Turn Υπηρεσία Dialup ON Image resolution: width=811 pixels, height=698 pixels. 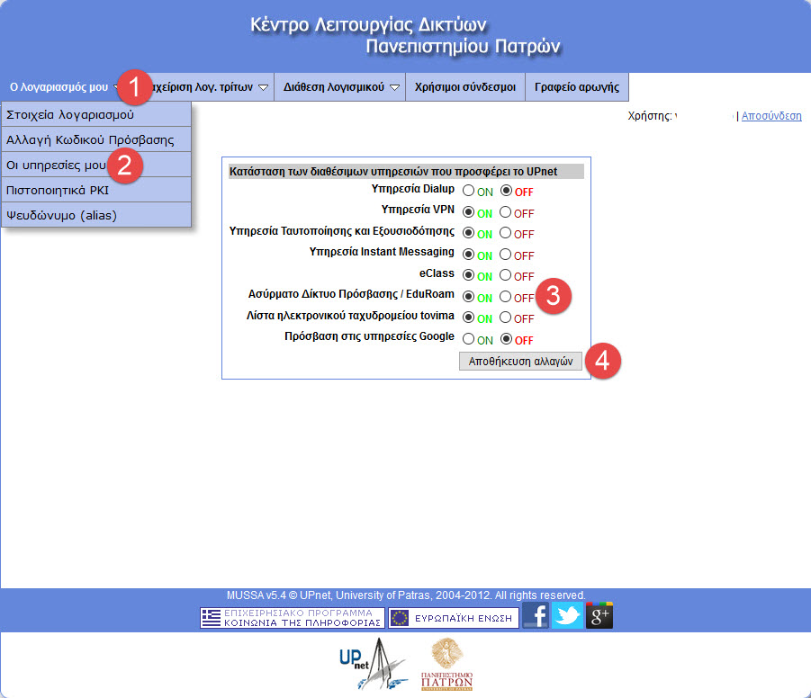469,191
